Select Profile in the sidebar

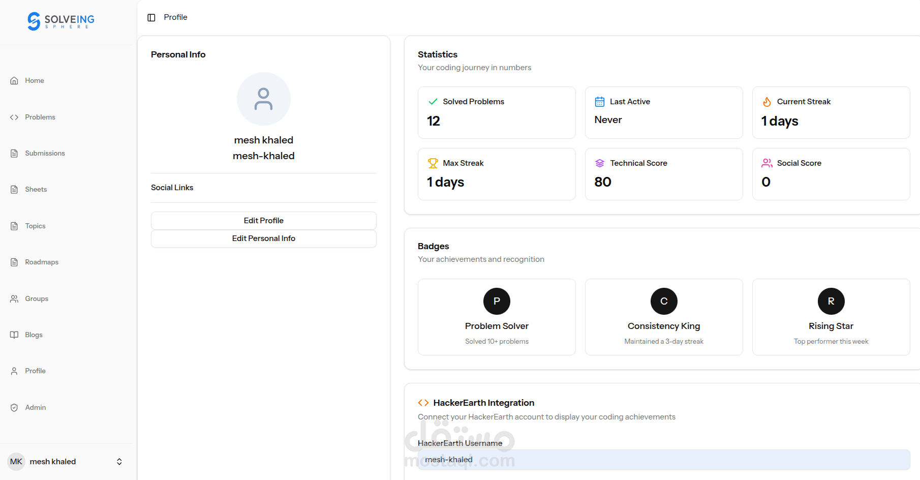click(35, 371)
